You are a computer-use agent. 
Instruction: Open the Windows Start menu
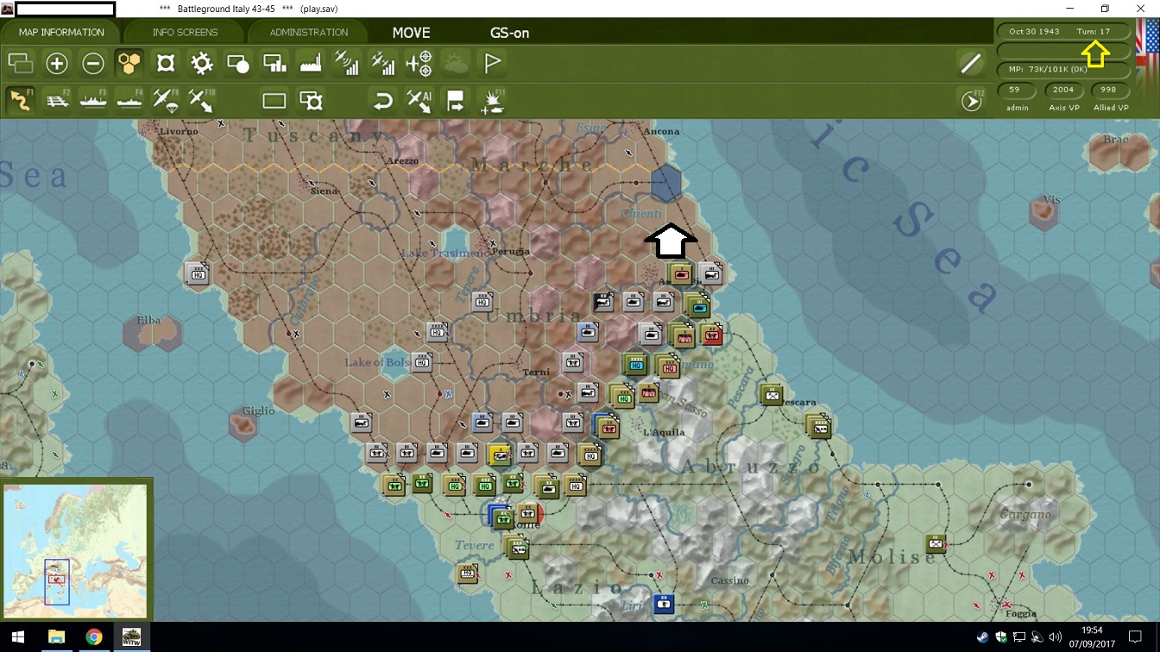point(17,637)
